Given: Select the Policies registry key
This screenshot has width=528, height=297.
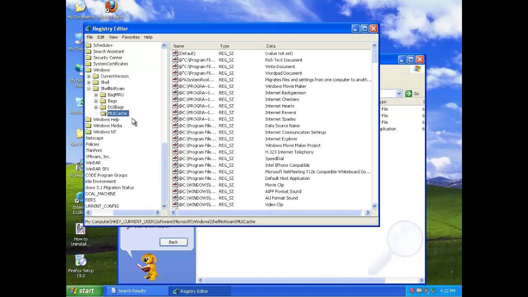Looking at the screenshot, I should [x=92, y=144].
